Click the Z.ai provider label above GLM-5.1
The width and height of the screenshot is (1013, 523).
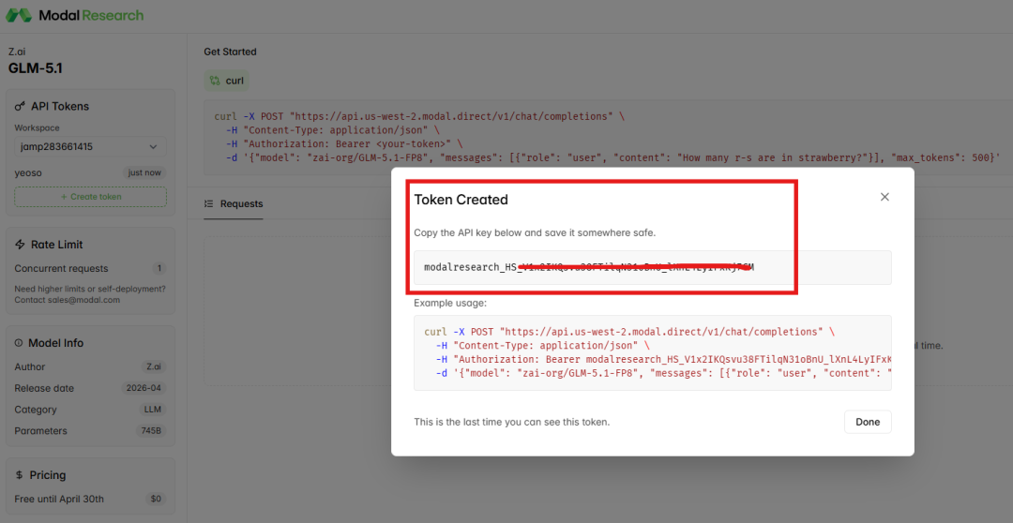click(17, 51)
